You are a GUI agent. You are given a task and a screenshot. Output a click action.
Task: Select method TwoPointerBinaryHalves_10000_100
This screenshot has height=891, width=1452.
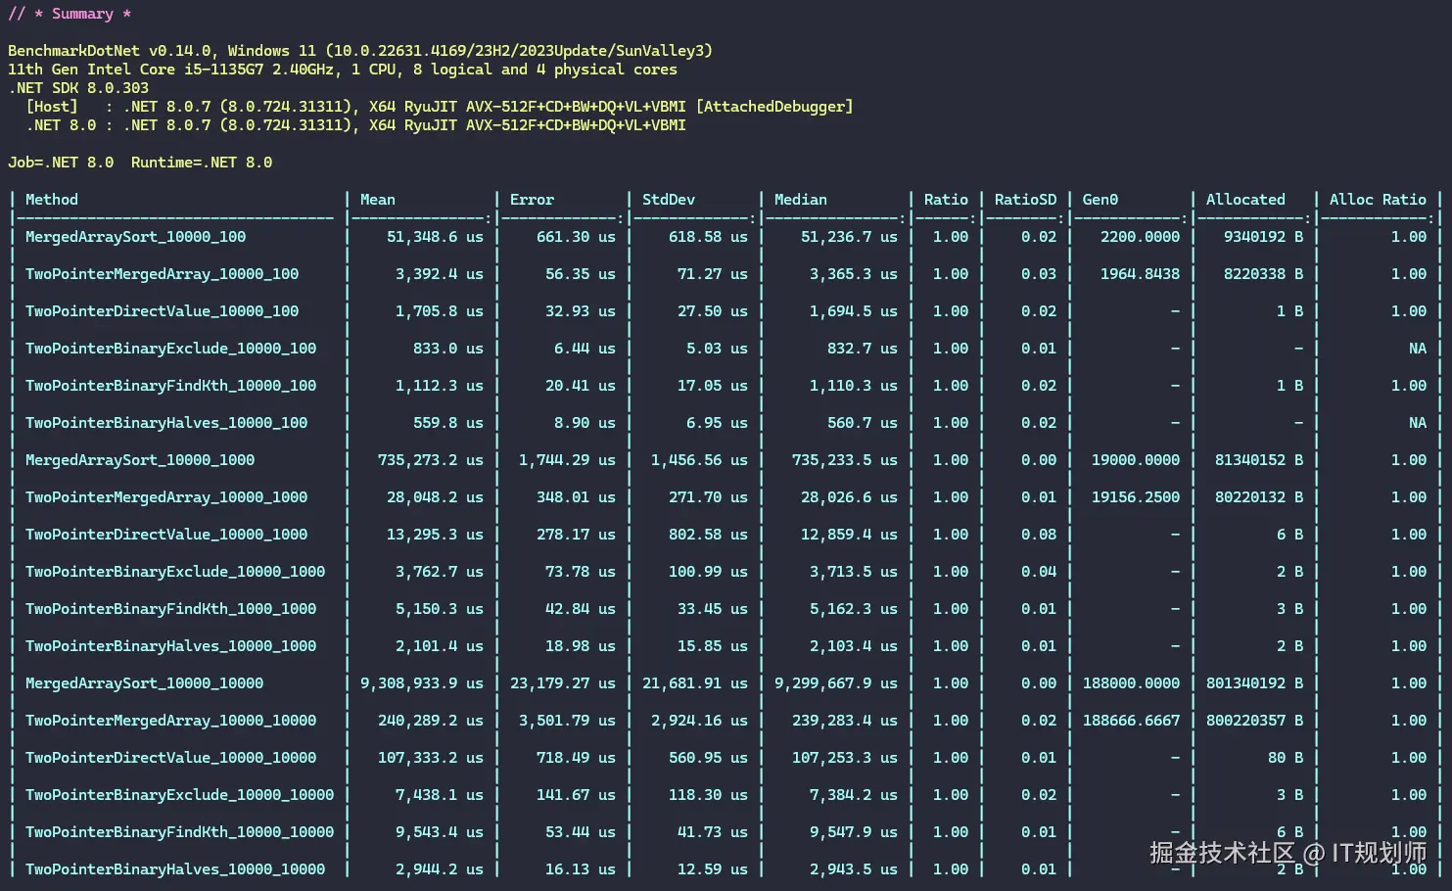click(166, 423)
